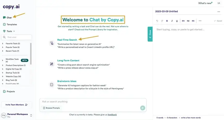Expand the Tools dropdown chevron

tap(14, 31)
